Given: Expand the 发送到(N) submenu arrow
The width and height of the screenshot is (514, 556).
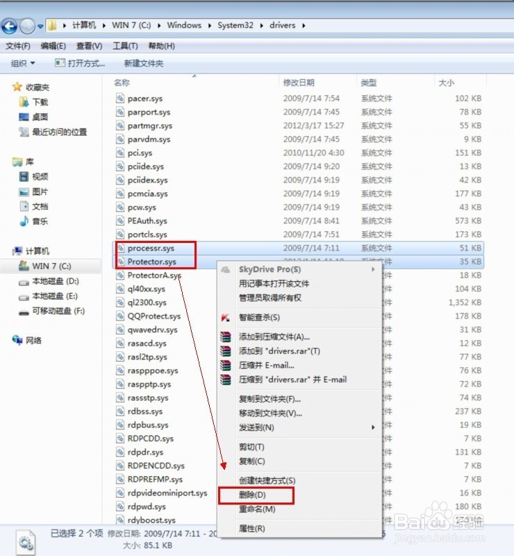Looking at the screenshot, I should (x=373, y=428).
